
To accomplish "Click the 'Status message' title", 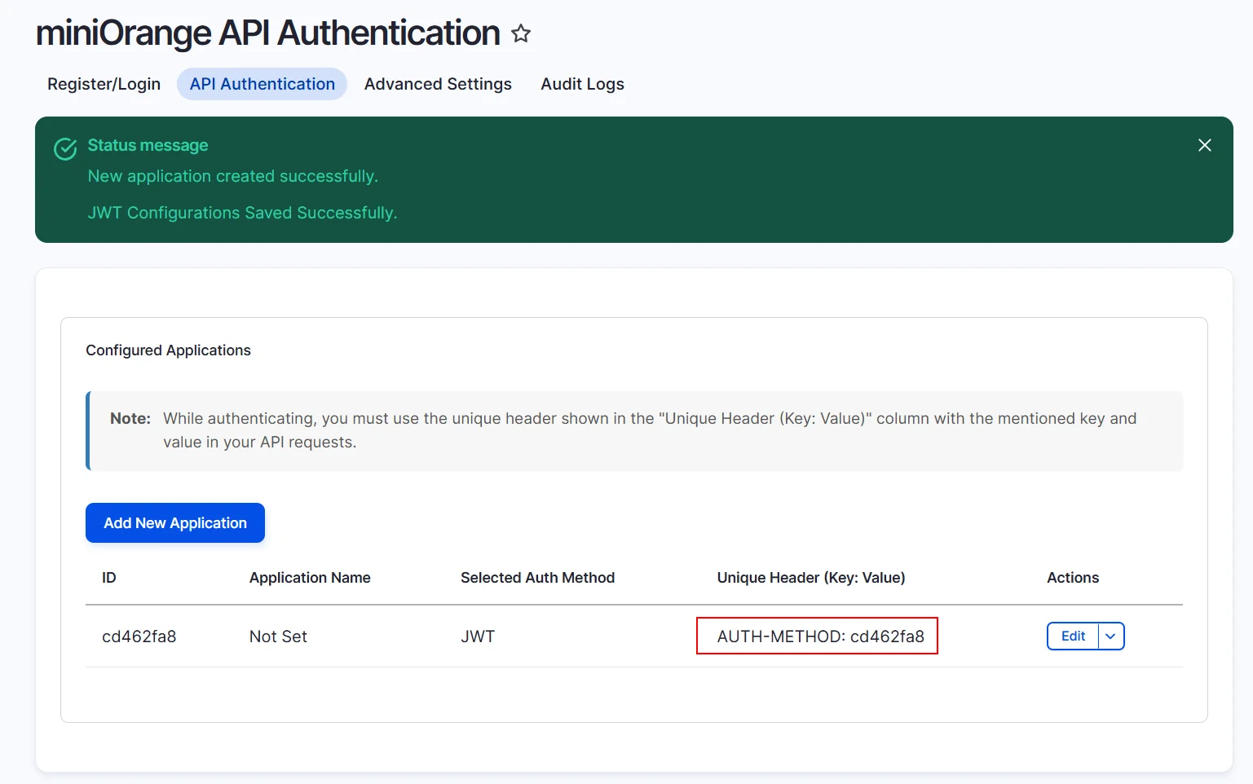I will 148,145.
